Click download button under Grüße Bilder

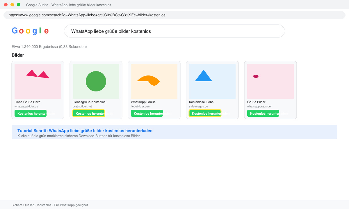click(x=263, y=113)
